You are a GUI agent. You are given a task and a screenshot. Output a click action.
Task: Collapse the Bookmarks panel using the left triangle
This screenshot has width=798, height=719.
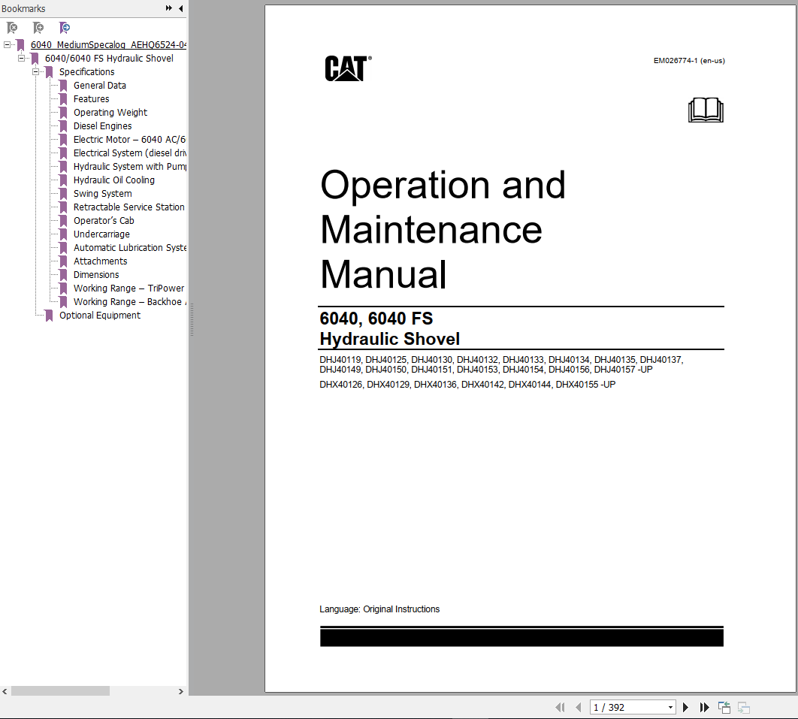[x=180, y=8]
